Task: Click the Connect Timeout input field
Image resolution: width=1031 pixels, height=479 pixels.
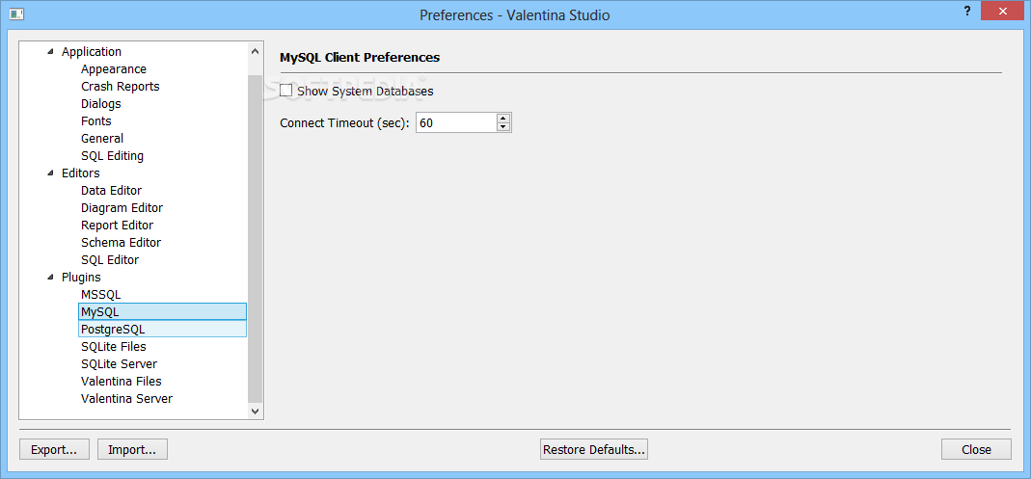Action: 456,122
